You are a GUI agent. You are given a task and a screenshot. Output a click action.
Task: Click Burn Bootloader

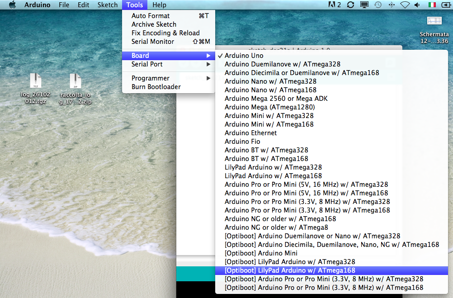coord(156,87)
